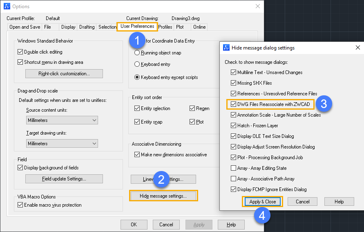The image size is (364, 232).
Task: Toggle Display OLE Text Size Dialog
Action: pos(234,136)
